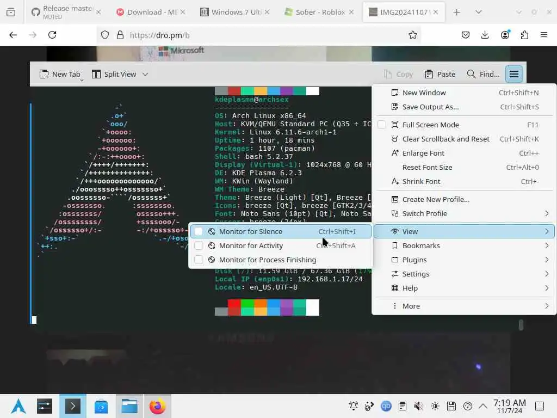Viewport: 557px width, 418px height.
Task: Click Konsole vertical scrollbar handle
Action: tap(521, 325)
